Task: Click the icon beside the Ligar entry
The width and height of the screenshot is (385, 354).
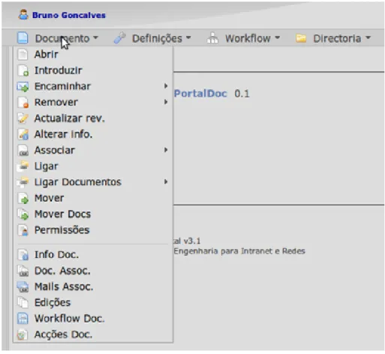Action: 23,166
